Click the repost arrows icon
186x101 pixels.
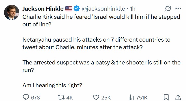pyautogui.click(x=61, y=97)
